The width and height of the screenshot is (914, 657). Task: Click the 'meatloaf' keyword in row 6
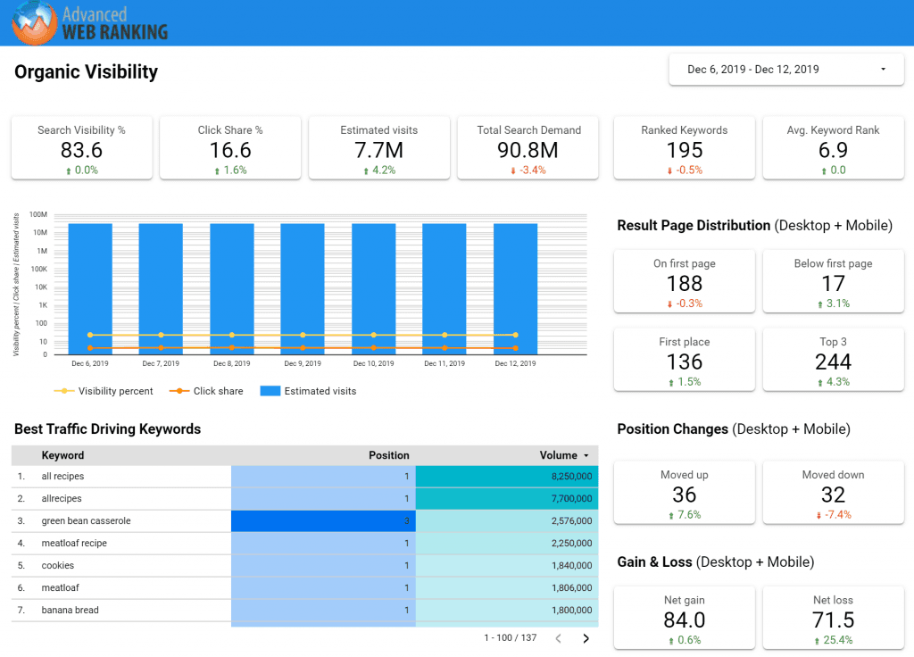tap(60, 587)
